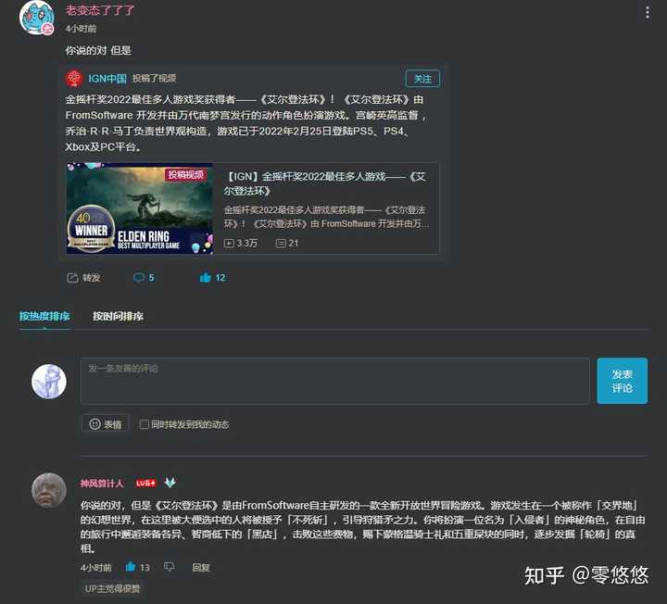Image resolution: width=667 pixels, height=604 pixels.
Task: Open the three-dot more options menu
Action: pos(647,12)
